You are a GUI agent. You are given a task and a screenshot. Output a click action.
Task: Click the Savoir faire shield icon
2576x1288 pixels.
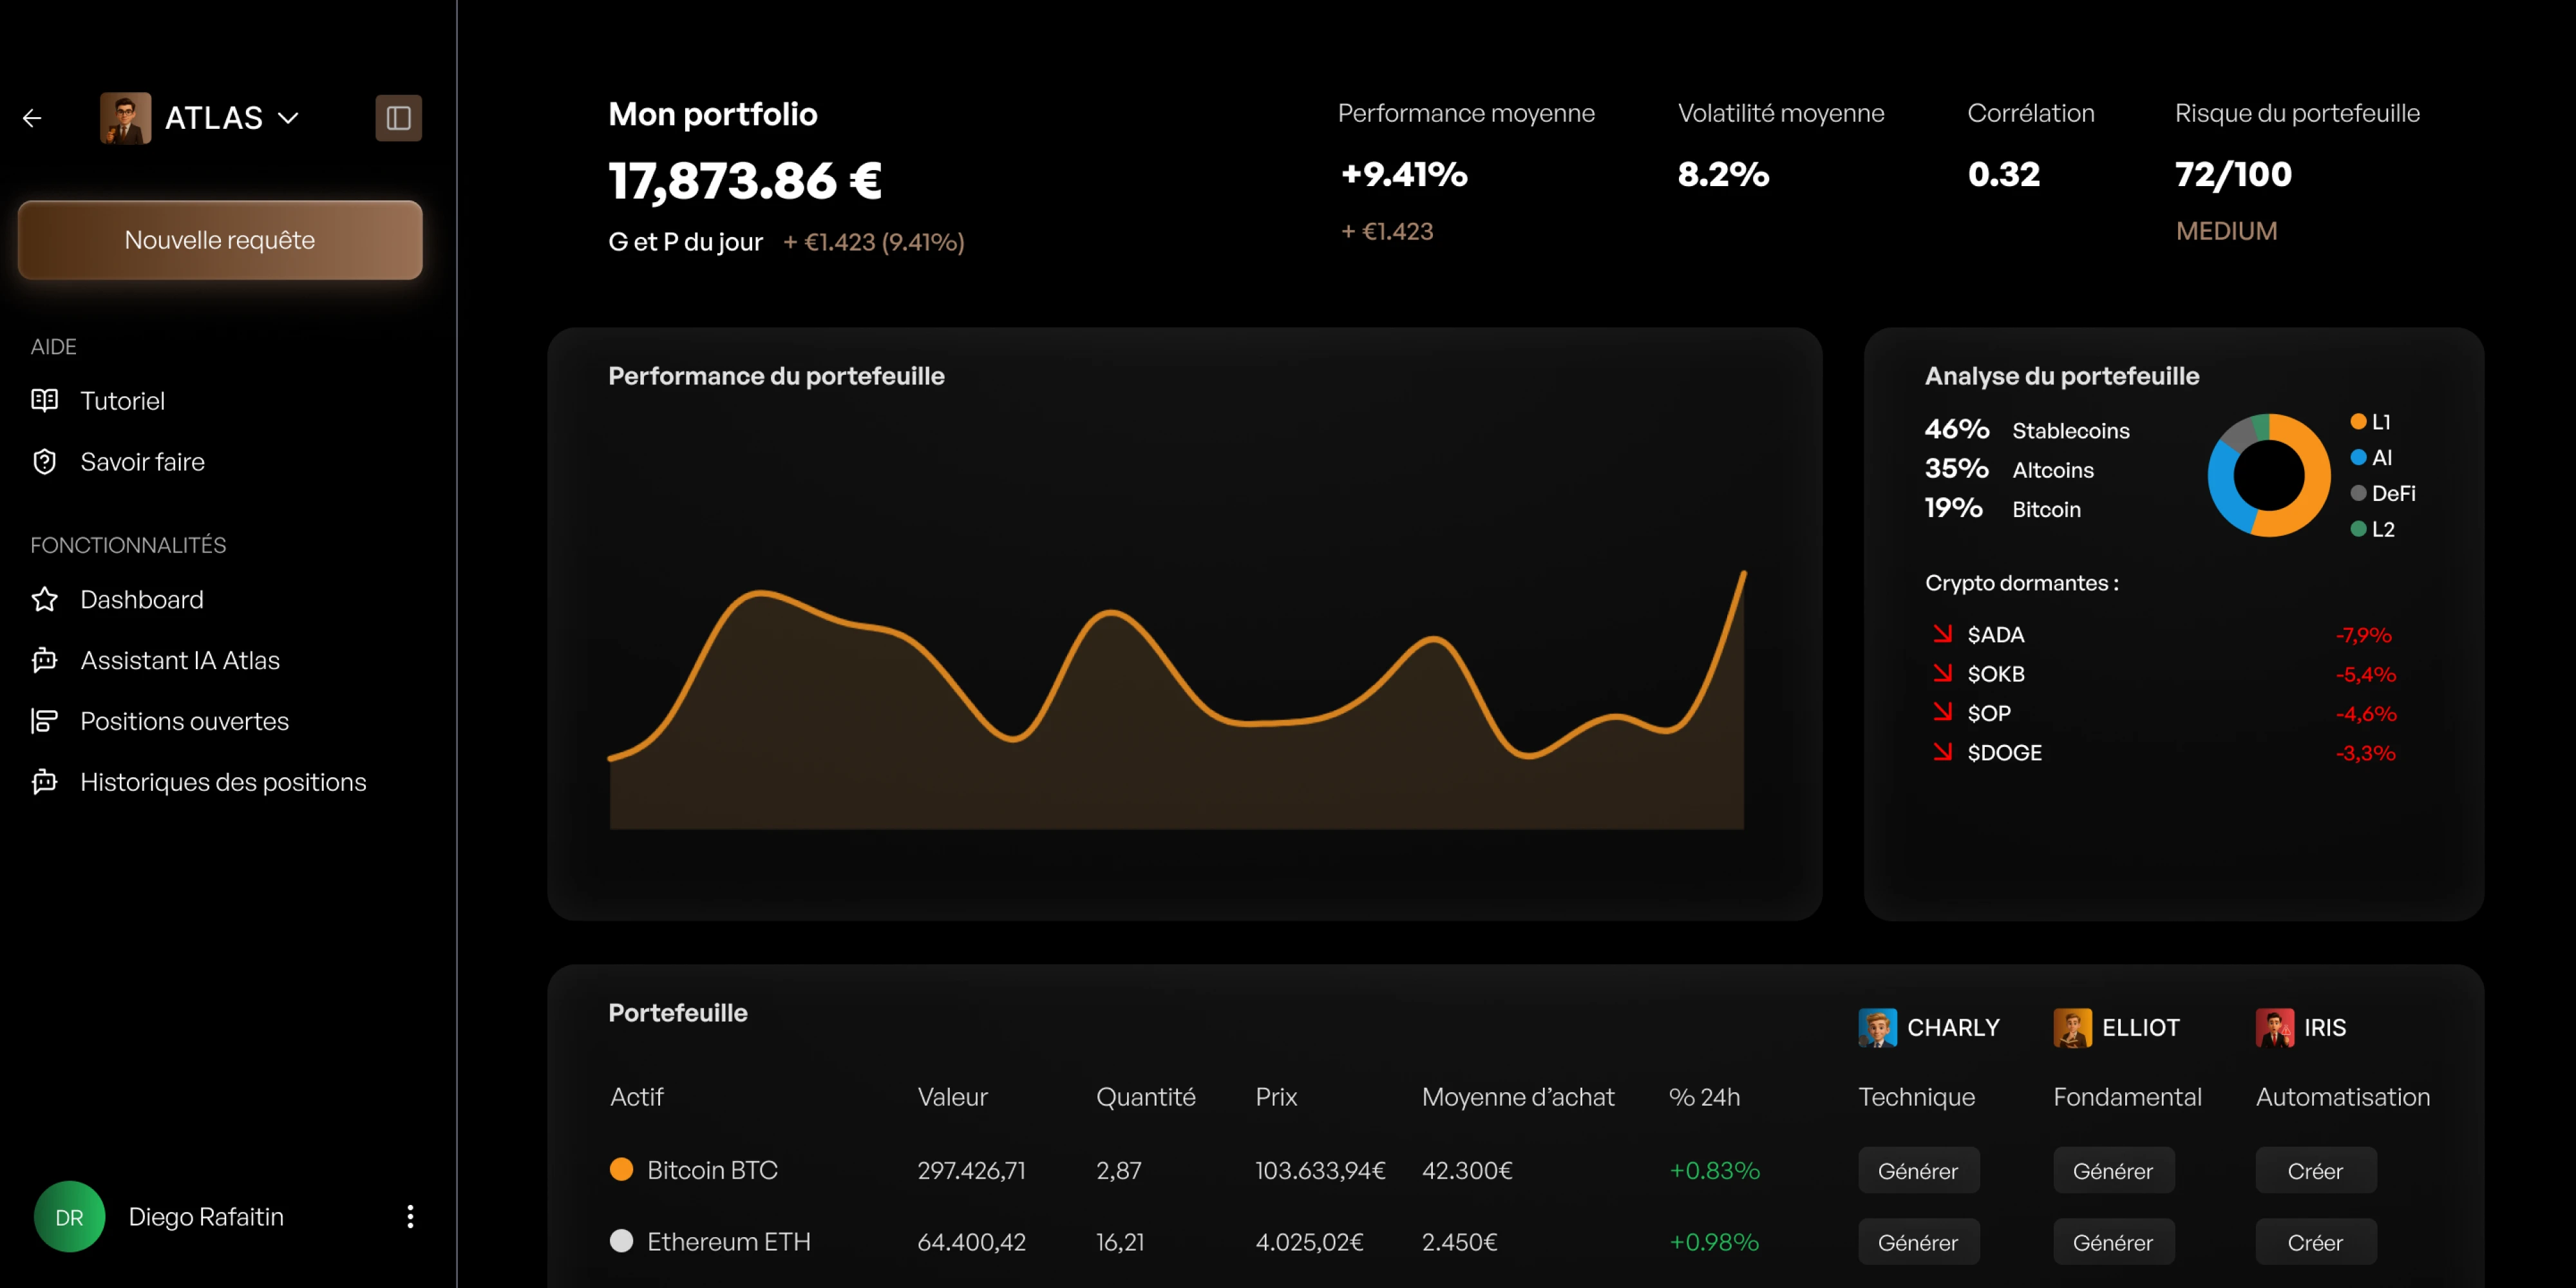coord(44,461)
